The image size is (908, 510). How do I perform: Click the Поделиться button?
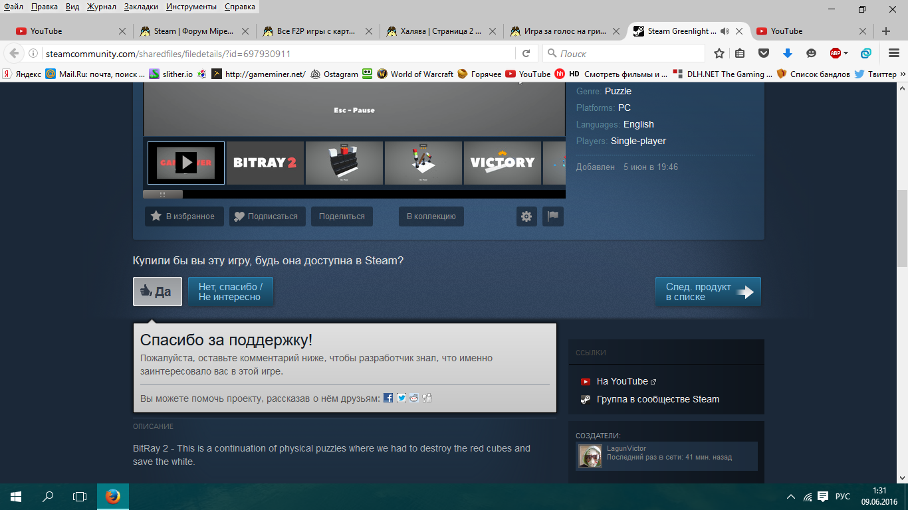click(x=342, y=216)
